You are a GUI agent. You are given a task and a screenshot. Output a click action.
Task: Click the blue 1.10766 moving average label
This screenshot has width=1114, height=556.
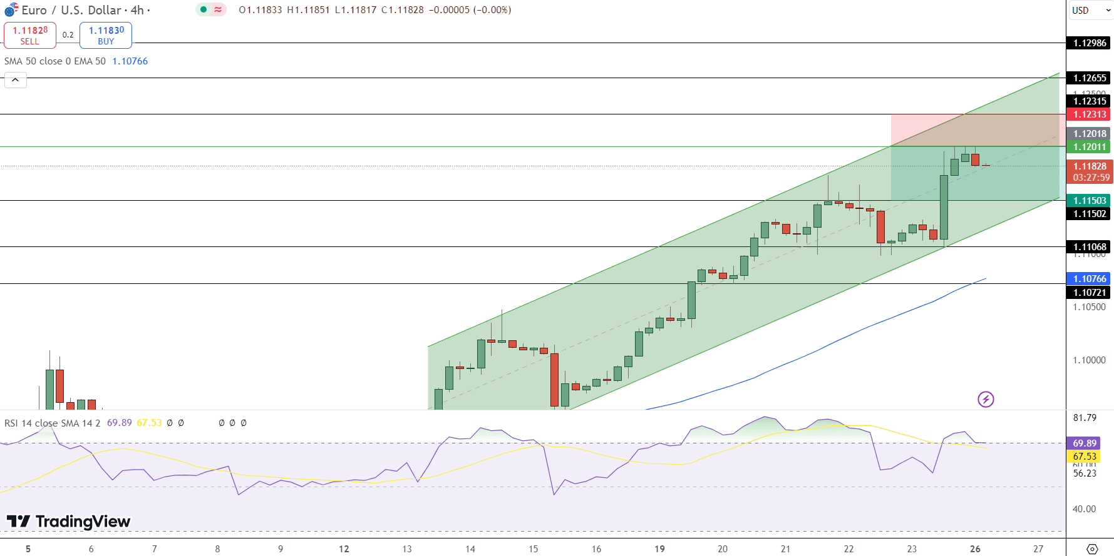1090,279
